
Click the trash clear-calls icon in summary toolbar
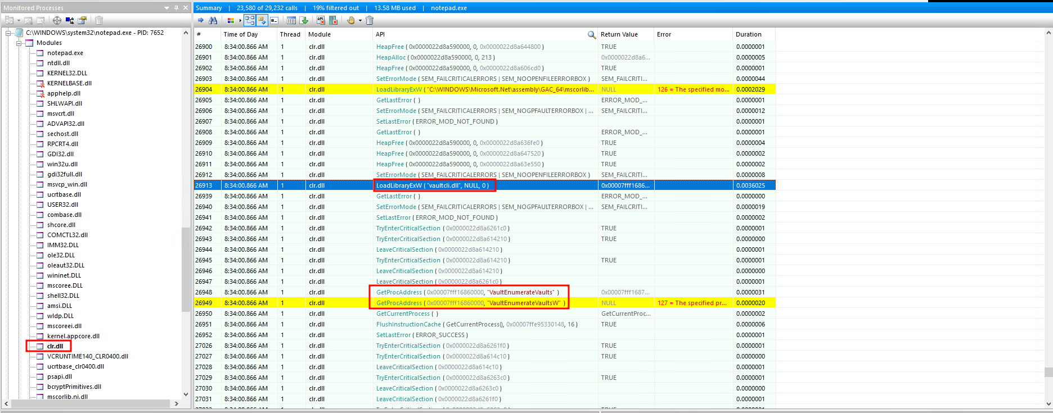click(x=370, y=20)
